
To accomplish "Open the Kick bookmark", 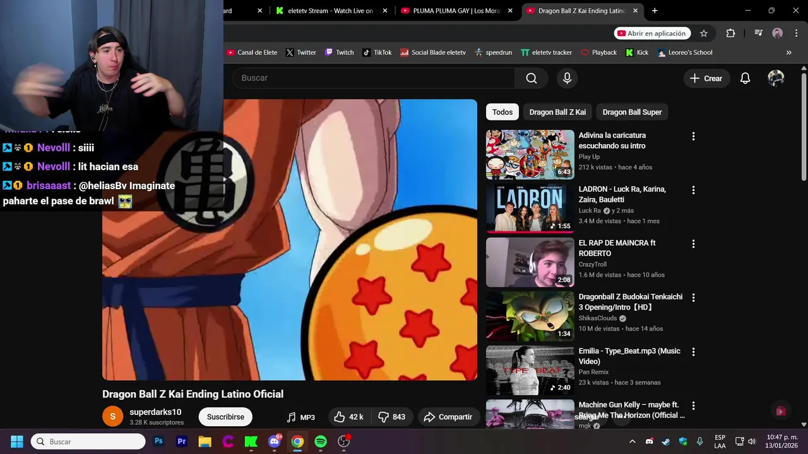I will click(637, 52).
